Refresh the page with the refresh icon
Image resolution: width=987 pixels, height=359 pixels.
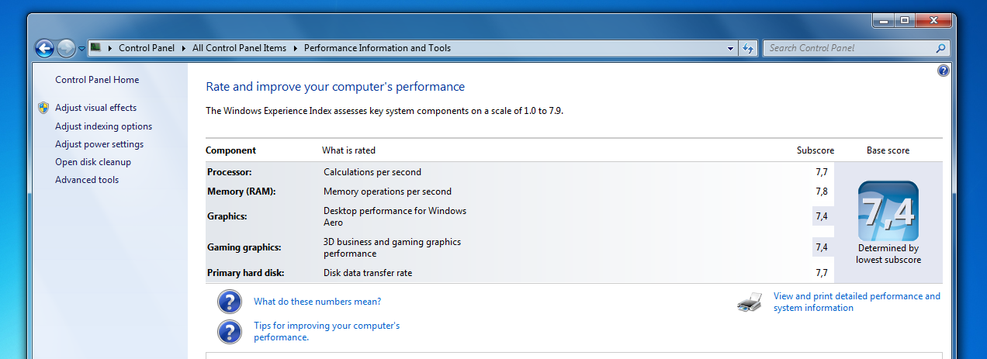pos(748,48)
